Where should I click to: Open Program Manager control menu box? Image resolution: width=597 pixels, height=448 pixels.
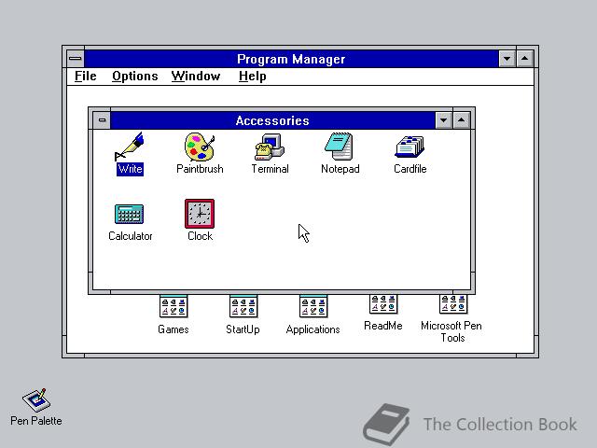[76, 59]
